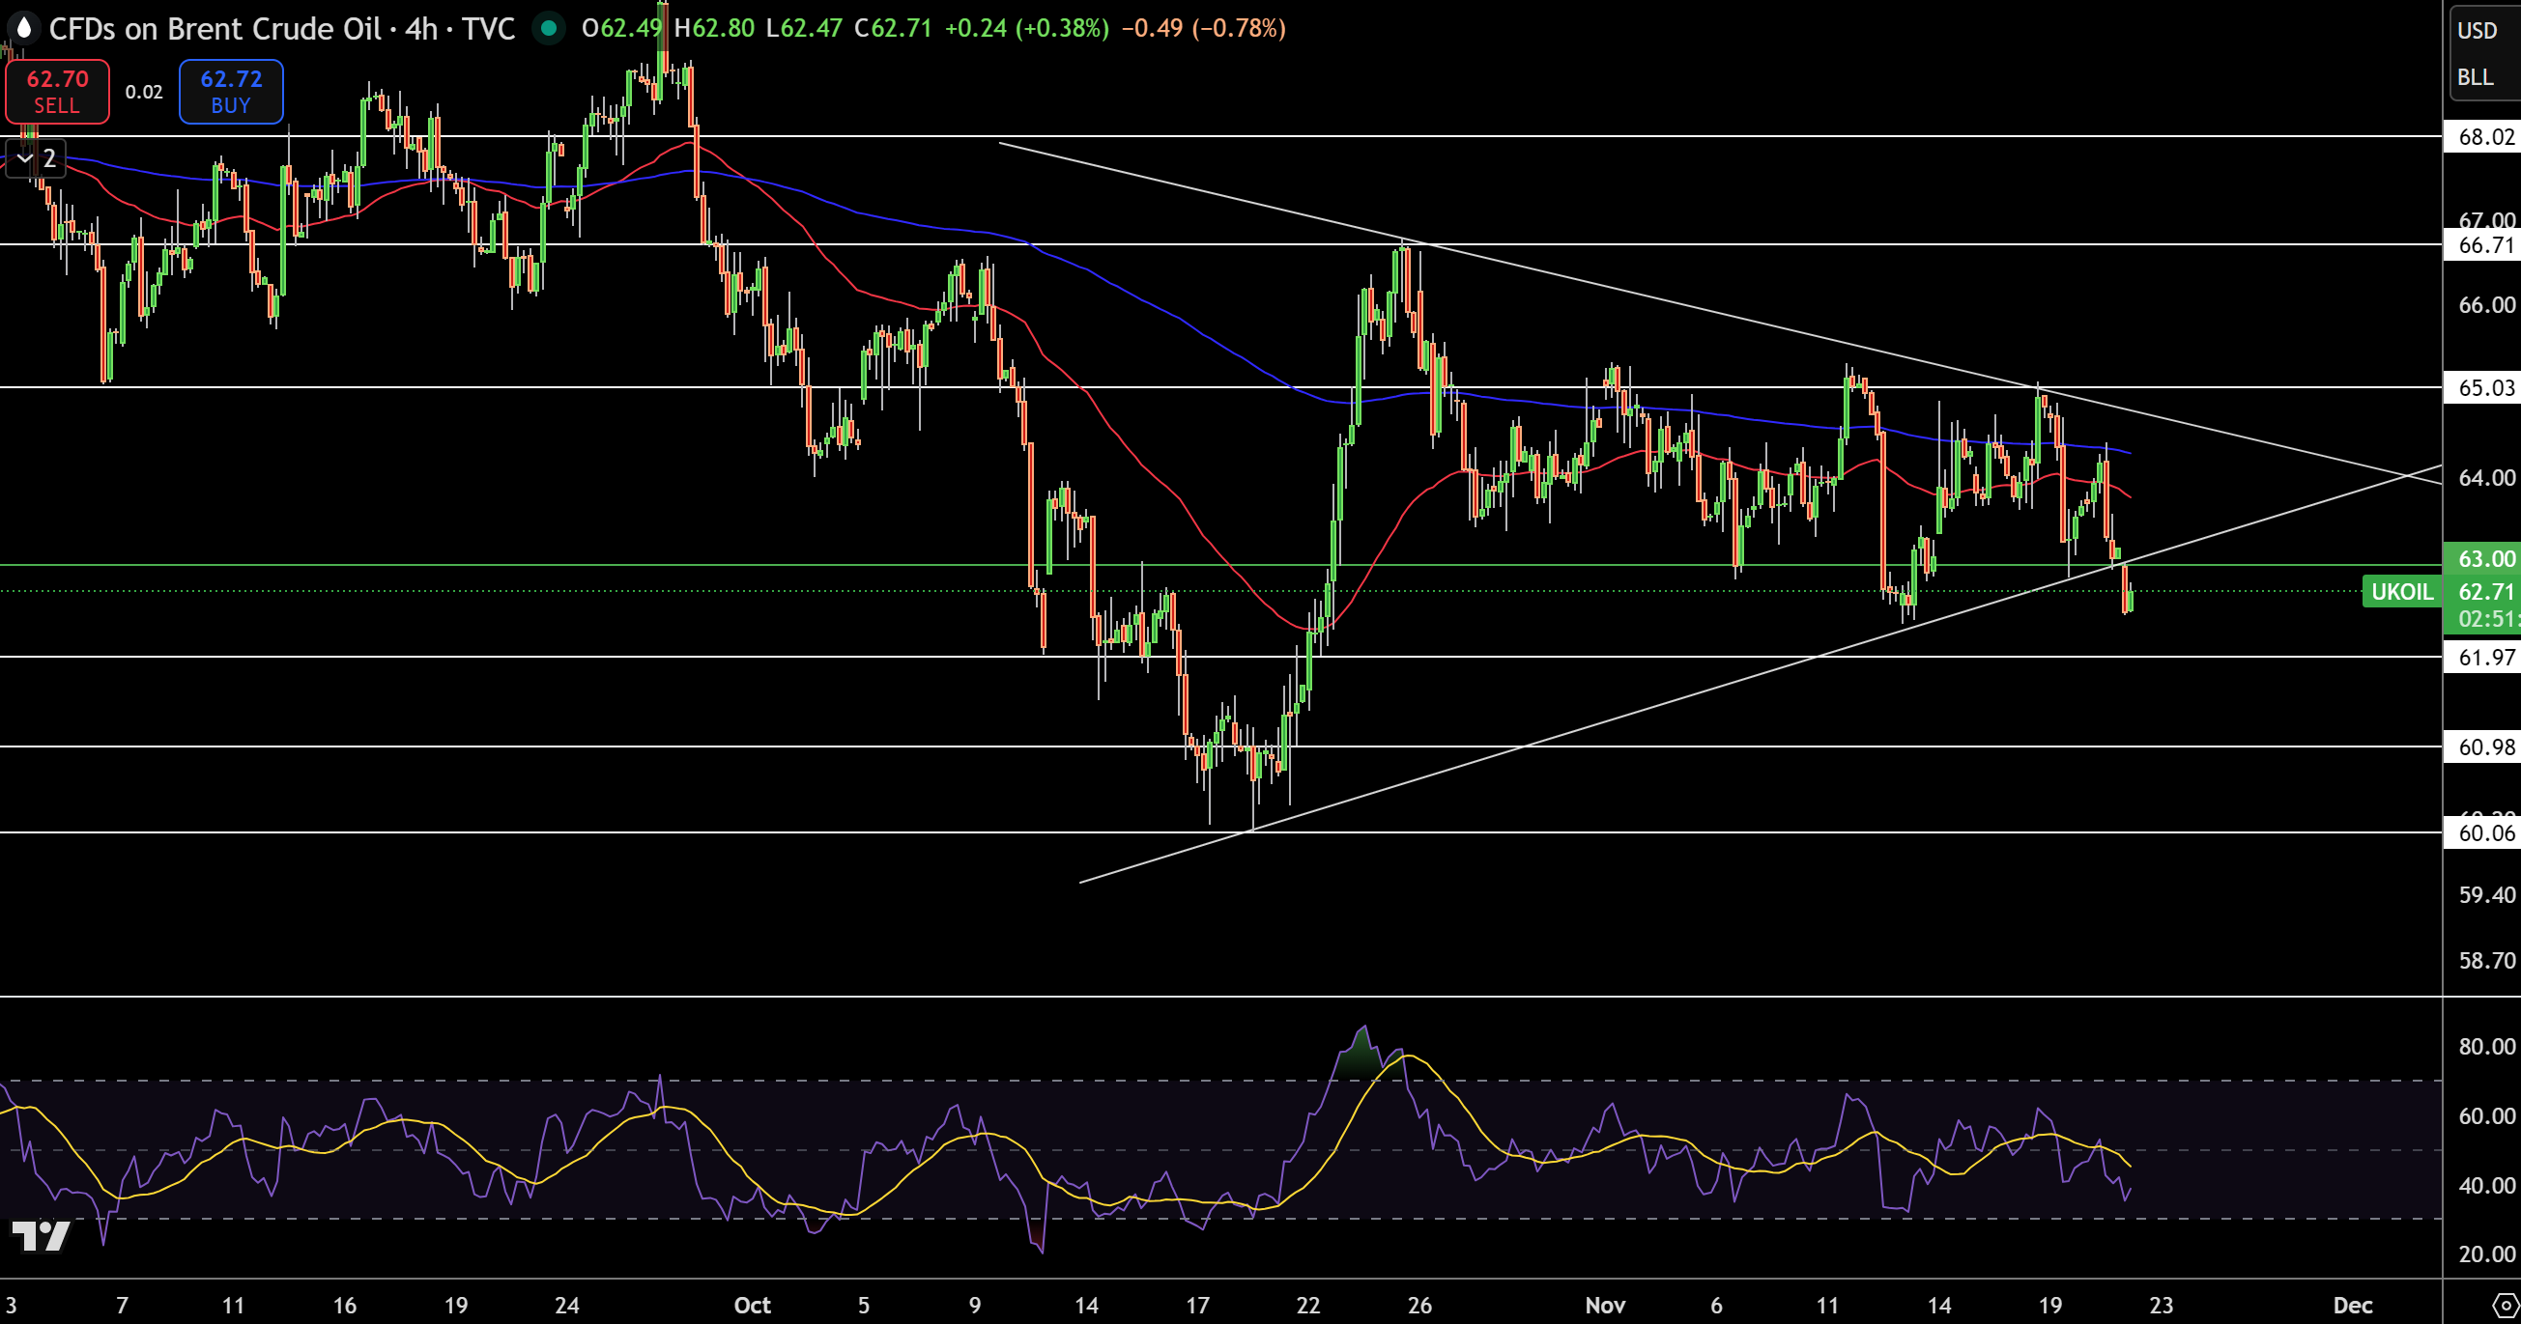This screenshot has height=1324, width=2521.
Task: Click the TradingView watermark logo
Action: tap(42, 1232)
